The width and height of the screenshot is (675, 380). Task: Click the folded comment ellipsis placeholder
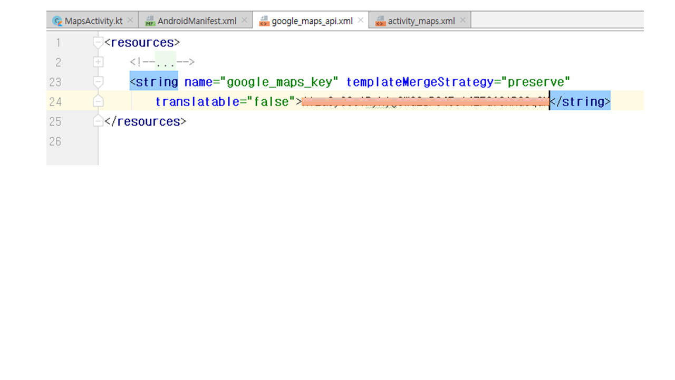click(x=166, y=62)
